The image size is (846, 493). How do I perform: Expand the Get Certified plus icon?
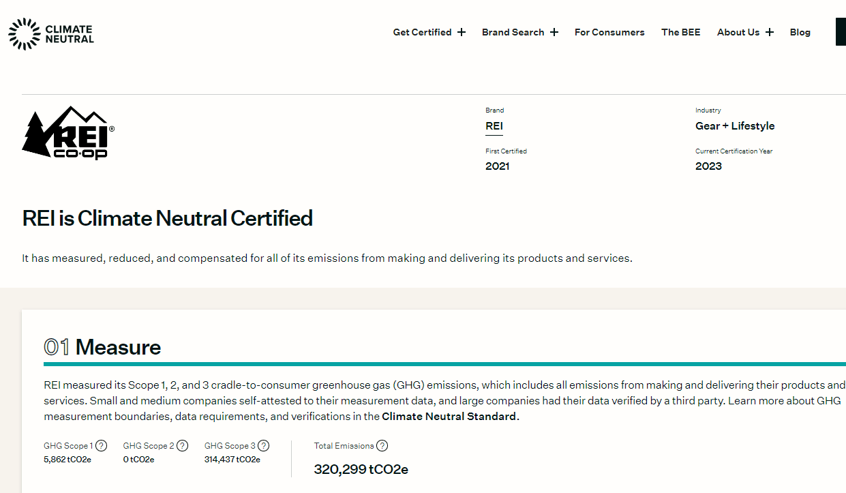pyautogui.click(x=462, y=32)
